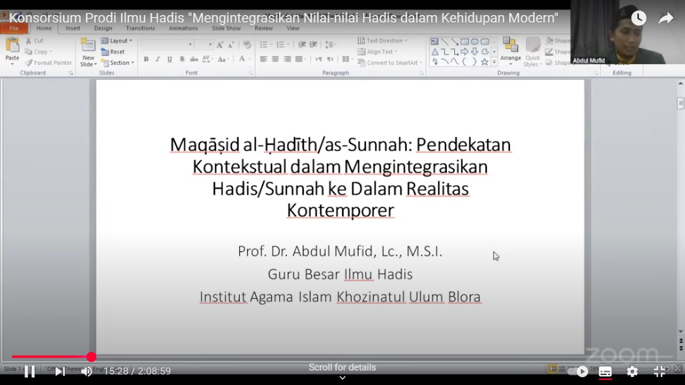Open the Text Direction dropdown
The width and height of the screenshot is (685, 385).
[382, 41]
